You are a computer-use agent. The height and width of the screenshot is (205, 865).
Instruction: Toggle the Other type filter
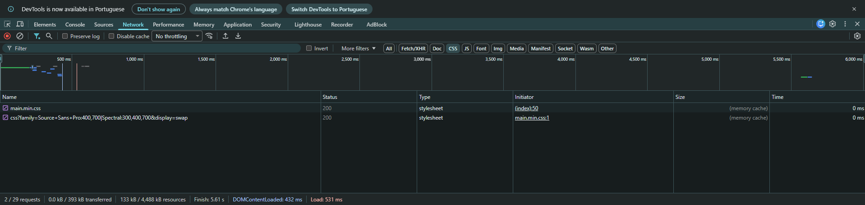click(x=607, y=49)
